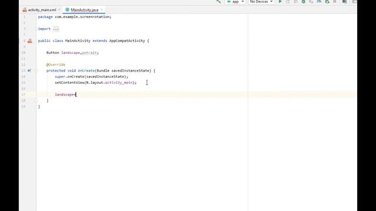Viewport: 376px width, 211px height.
Task: Click the MainActivity class name in declaration
Action: [78, 40]
